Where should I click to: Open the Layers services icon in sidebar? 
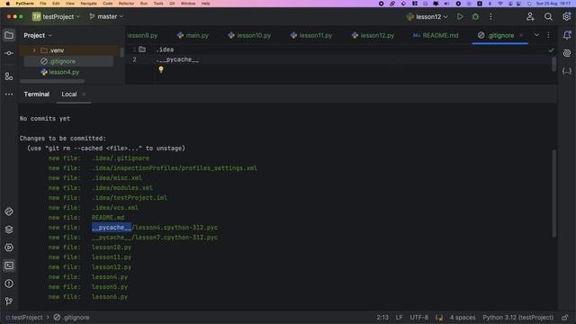tap(9, 229)
